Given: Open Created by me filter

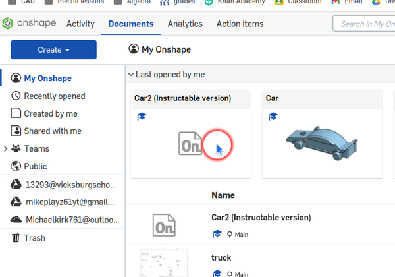Looking at the screenshot, I should point(51,114).
